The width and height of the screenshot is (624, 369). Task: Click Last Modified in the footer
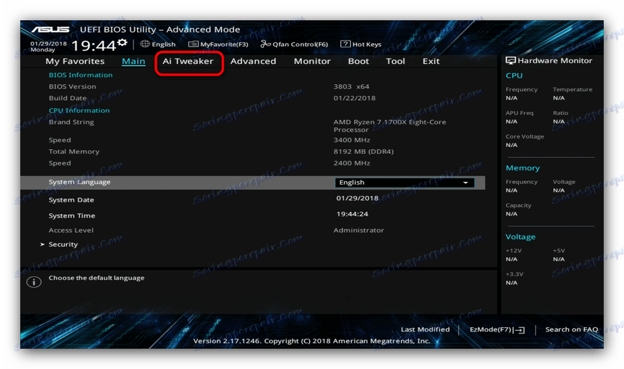(425, 330)
